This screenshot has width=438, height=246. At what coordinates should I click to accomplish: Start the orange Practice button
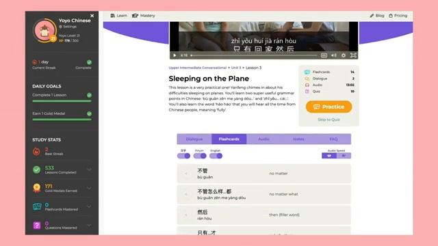coord(328,107)
